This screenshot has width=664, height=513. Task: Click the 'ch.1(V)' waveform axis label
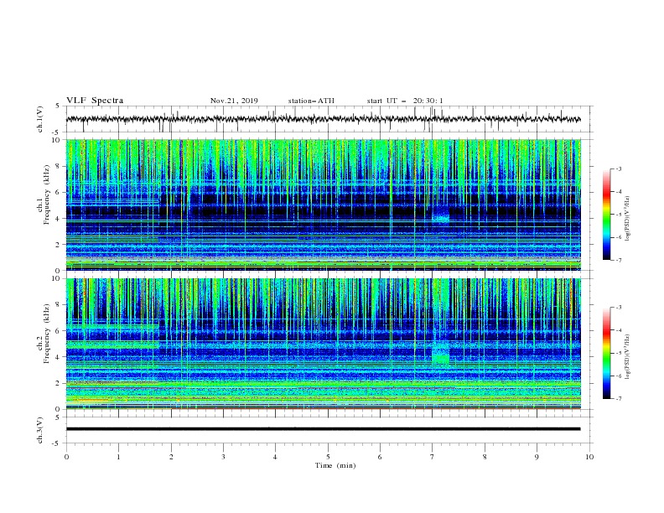(x=40, y=119)
